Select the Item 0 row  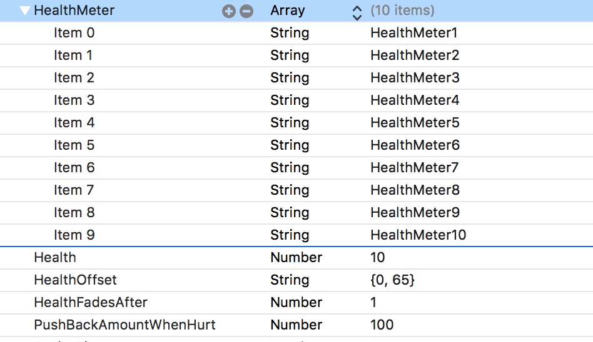[x=74, y=33]
